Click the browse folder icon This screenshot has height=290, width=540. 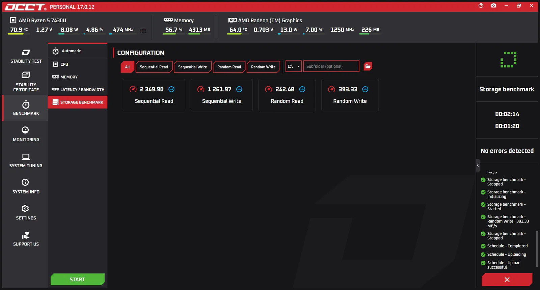[368, 66]
